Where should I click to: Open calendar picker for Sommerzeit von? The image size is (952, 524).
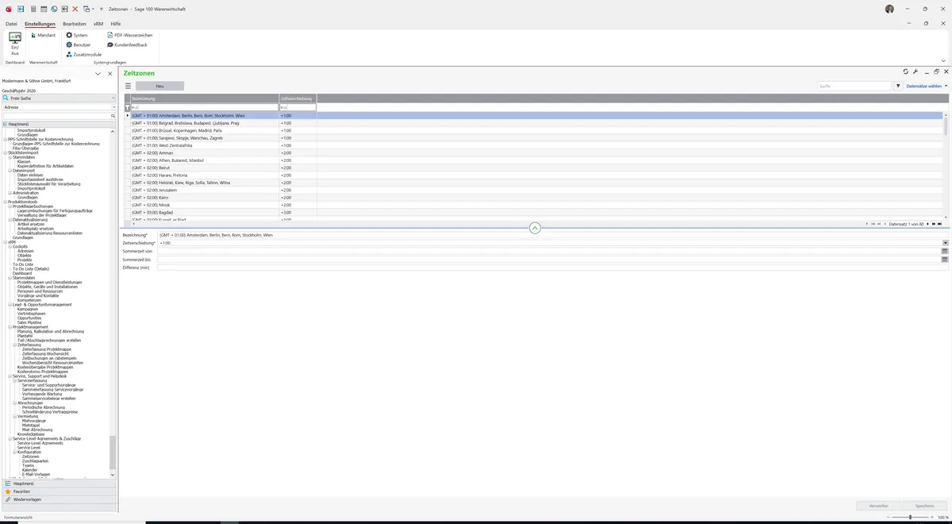[945, 251]
